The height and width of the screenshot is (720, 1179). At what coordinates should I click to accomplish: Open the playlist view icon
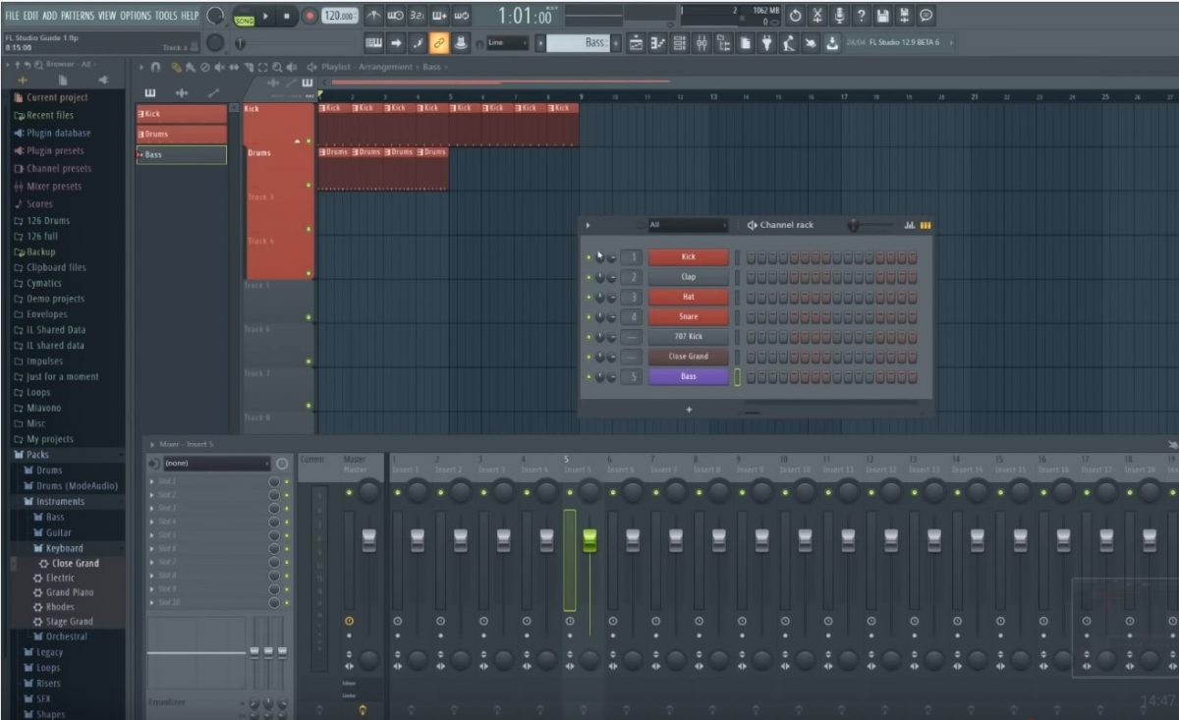click(637, 42)
